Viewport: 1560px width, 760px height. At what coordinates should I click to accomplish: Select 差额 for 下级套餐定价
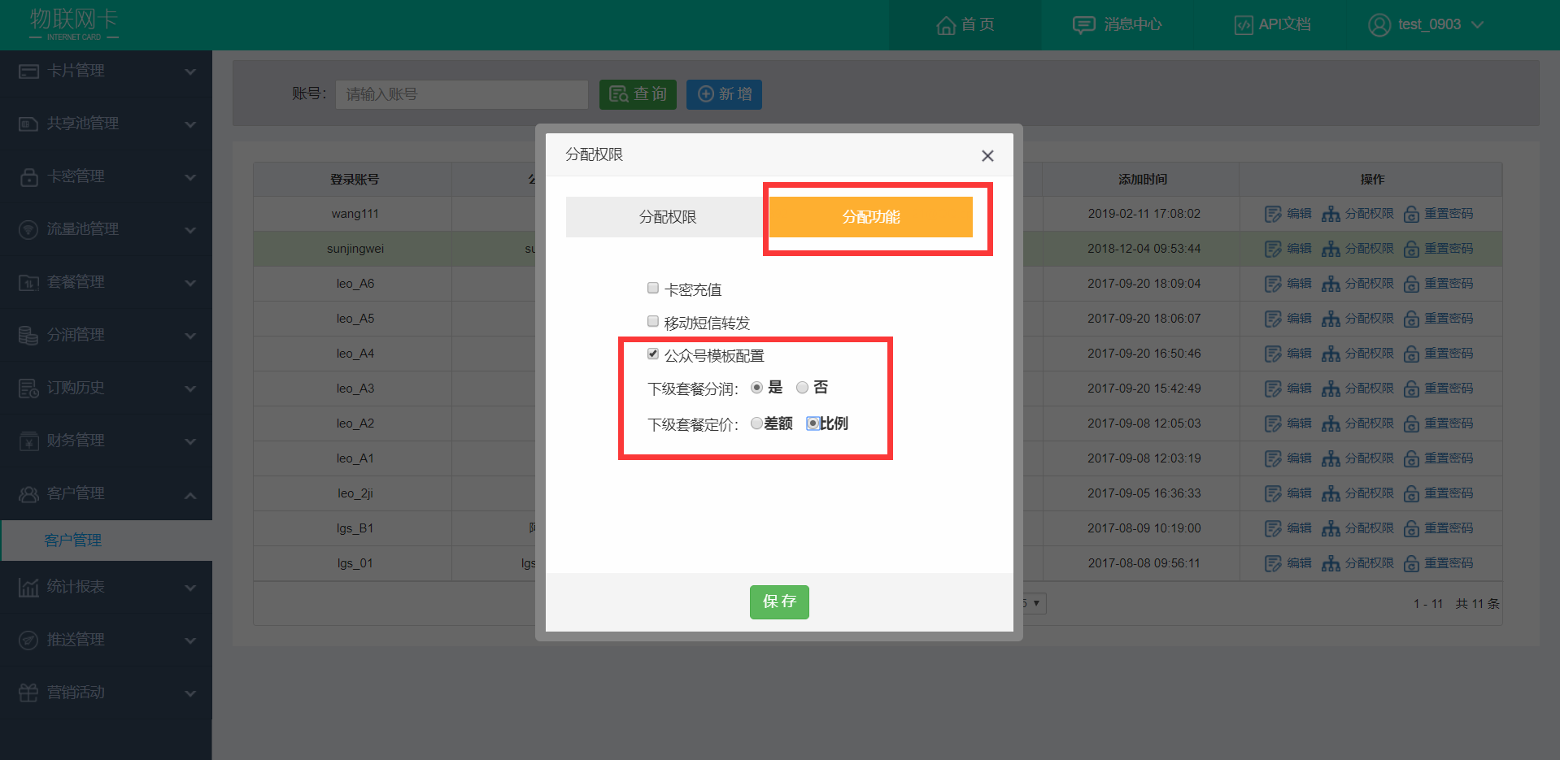[756, 423]
